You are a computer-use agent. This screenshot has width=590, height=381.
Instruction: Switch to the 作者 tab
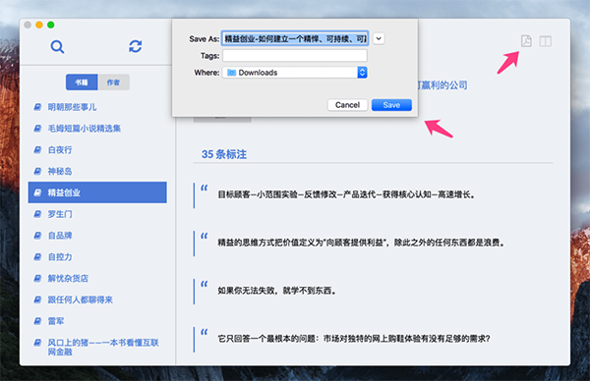pos(114,82)
